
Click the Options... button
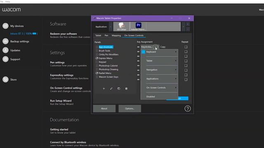coord(130,109)
